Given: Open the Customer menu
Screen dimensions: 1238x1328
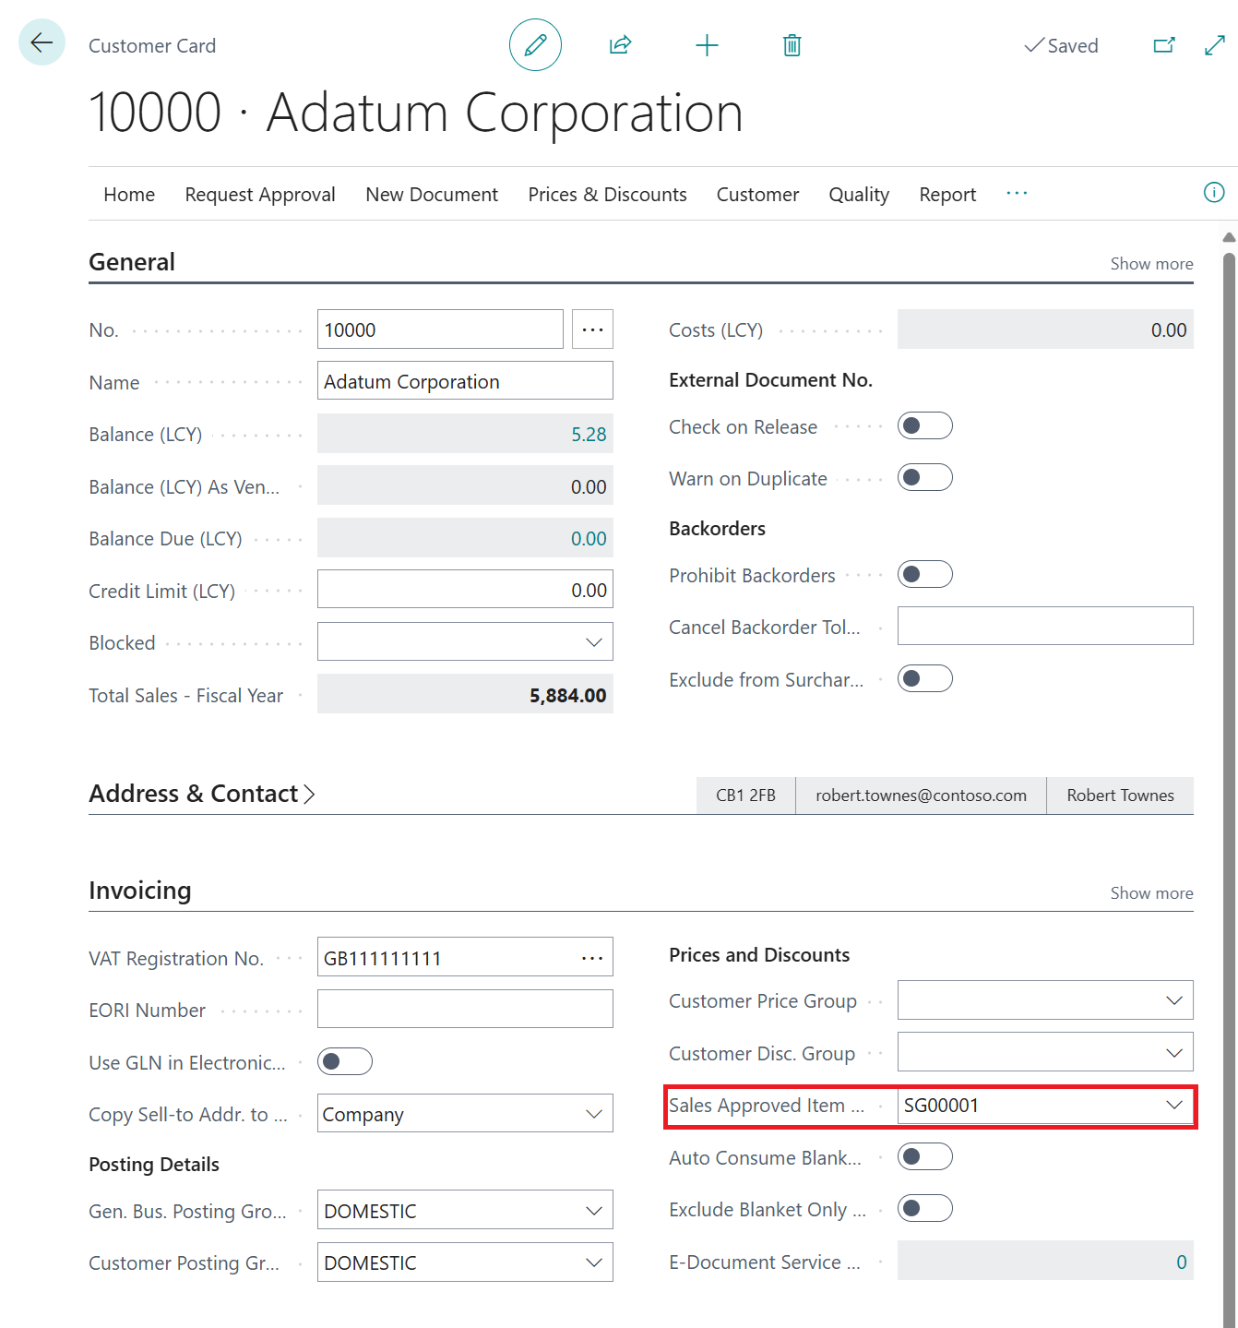Looking at the screenshot, I should coord(757,194).
